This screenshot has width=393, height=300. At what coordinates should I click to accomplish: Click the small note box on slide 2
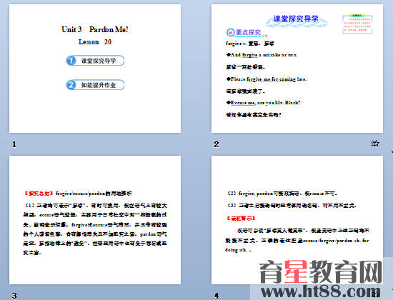point(357,24)
